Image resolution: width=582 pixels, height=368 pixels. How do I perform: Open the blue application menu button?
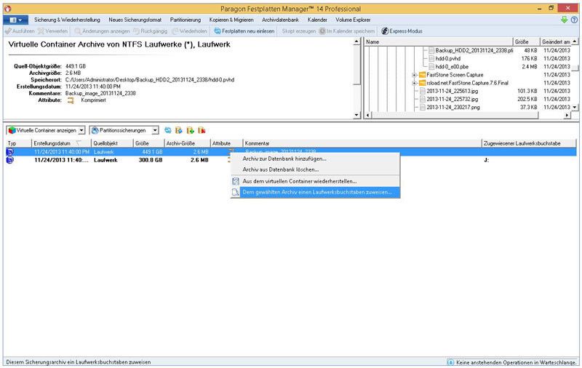15,20
